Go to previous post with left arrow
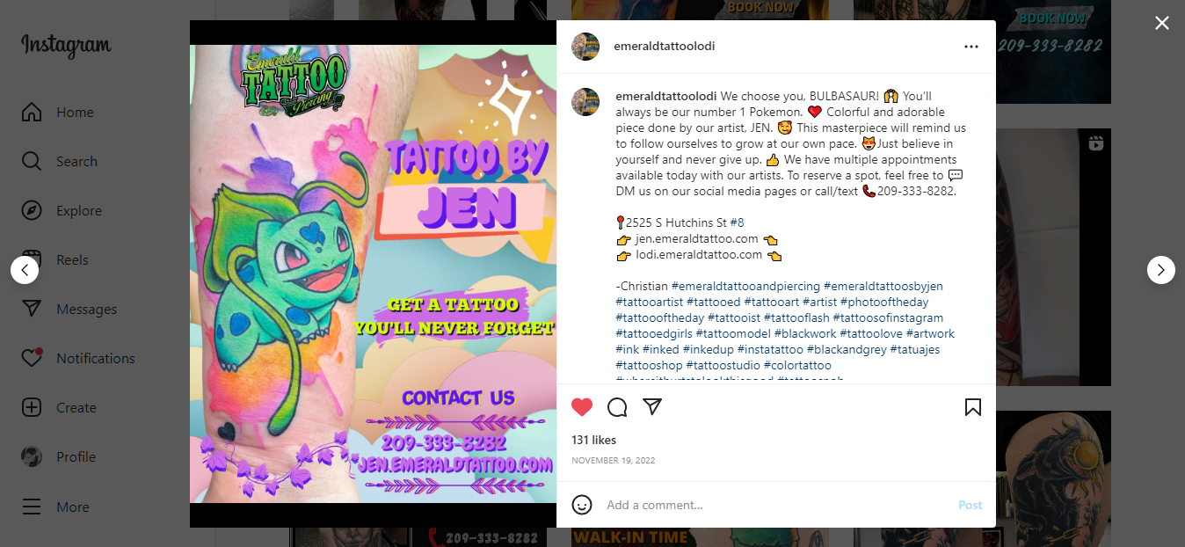This screenshot has width=1185, height=547. coord(25,270)
